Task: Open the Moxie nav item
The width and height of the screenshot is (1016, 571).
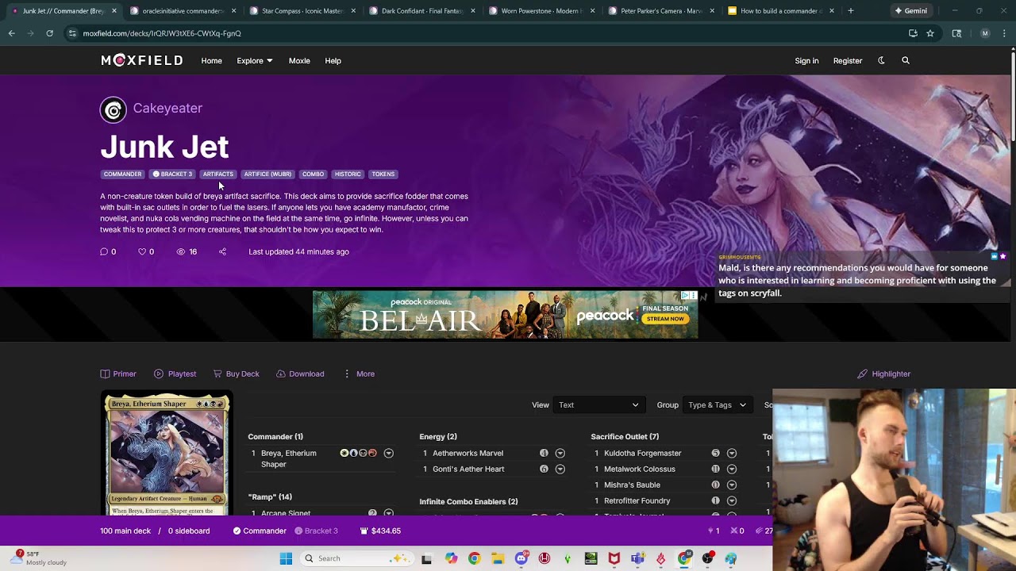Action: coord(299,60)
